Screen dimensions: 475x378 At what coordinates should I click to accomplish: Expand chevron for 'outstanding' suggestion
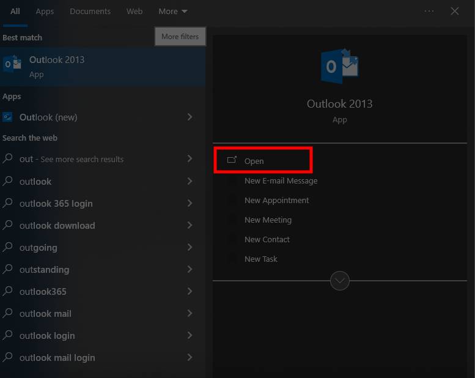click(190, 269)
